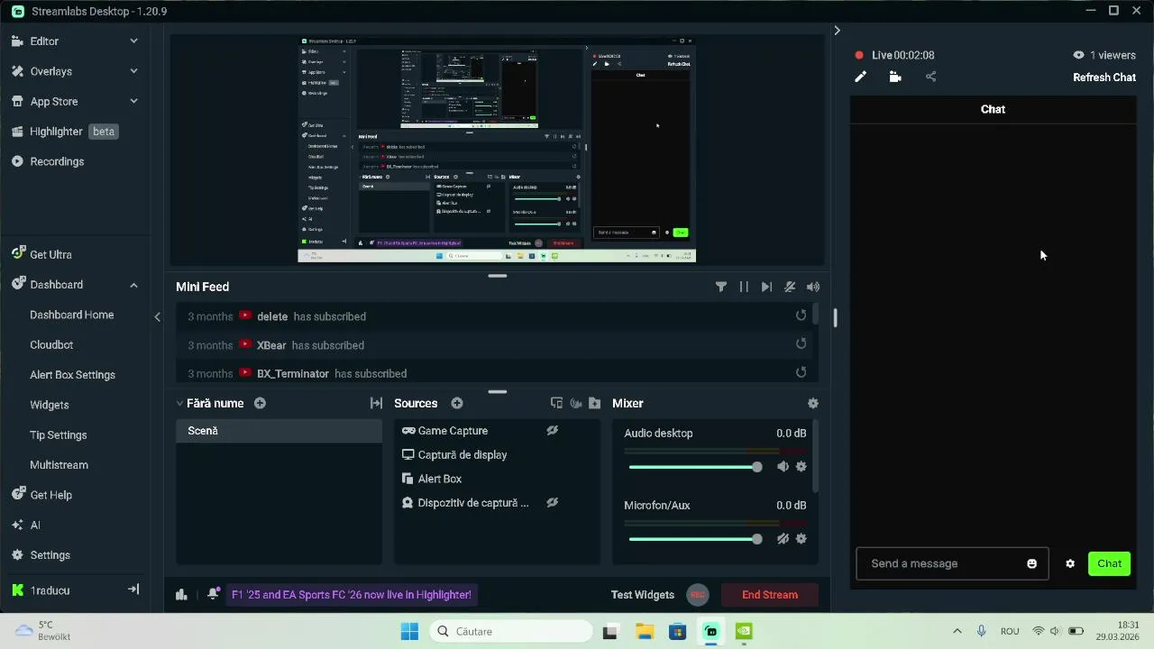Open File Explorer from taskbar
Screen dimensions: 1154x649
click(x=645, y=631)
